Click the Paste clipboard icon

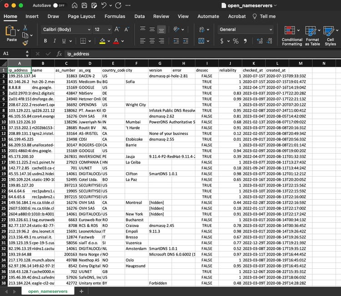11,31
